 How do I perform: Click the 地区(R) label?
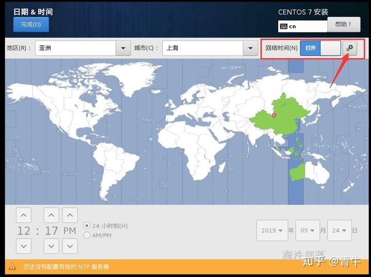pos(19,48)
